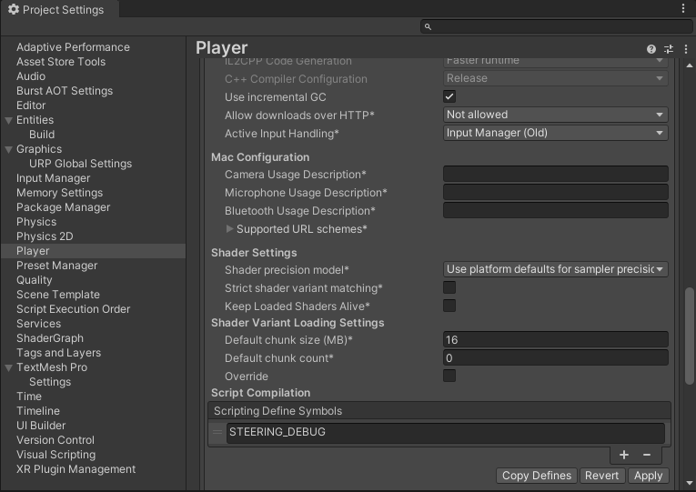
Task: Open the Player help documentation icon
Action: click(x=651, y=49)
